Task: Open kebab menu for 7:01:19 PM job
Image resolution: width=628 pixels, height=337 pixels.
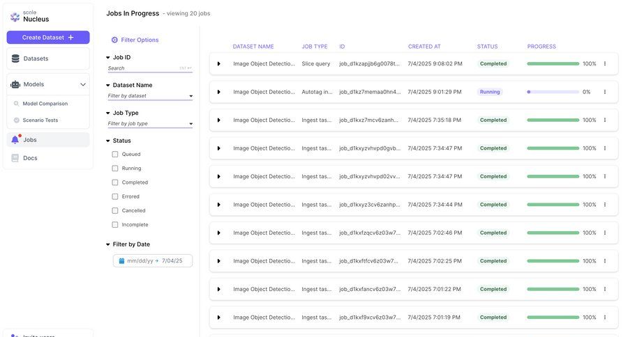Action: coord(605,318)
